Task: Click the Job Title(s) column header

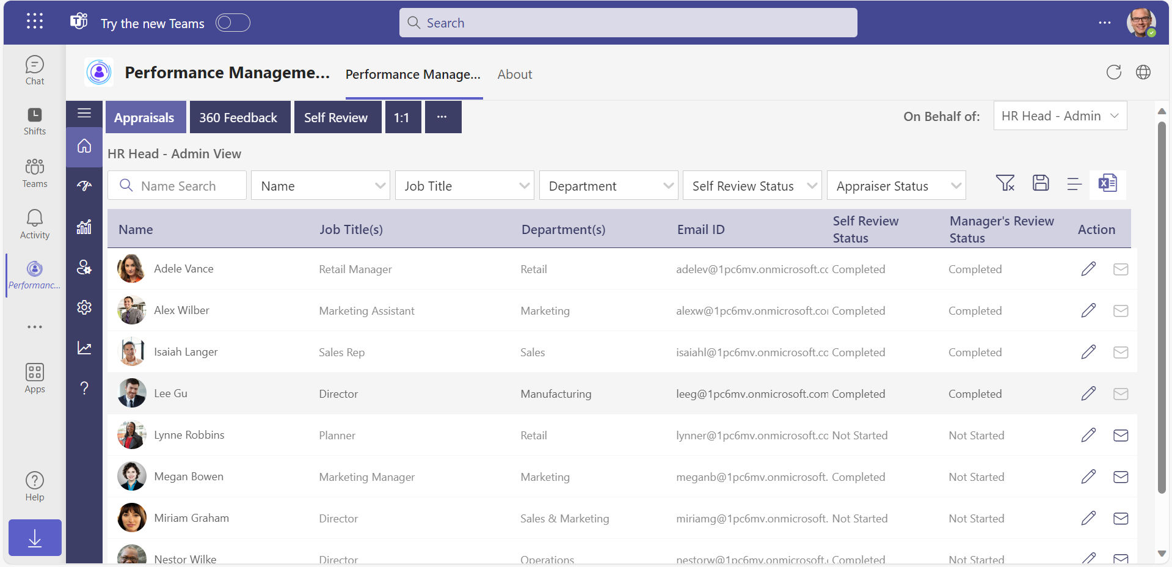Action: tap(351, 230)
